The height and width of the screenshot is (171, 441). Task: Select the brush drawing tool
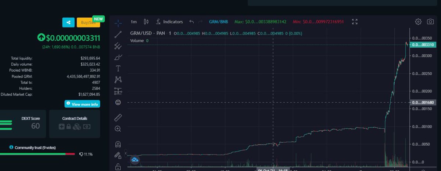pos(118,57)
